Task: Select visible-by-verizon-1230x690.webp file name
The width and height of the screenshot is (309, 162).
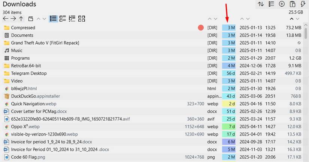Action: (44, 134)
